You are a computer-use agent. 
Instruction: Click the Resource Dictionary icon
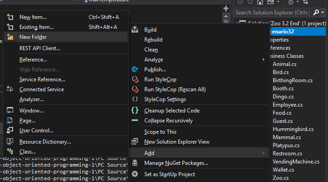tap(10, 142)
